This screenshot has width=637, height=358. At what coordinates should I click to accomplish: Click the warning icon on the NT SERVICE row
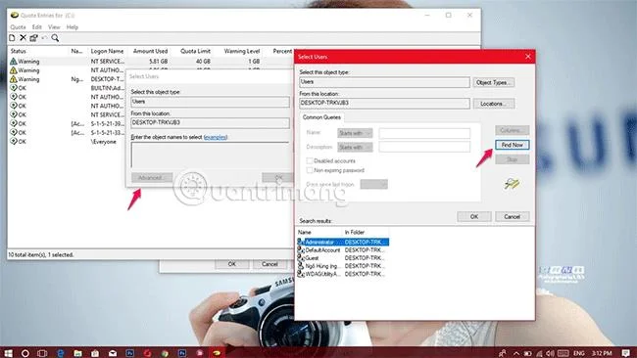pyautogui.click(x=14, y=62)
